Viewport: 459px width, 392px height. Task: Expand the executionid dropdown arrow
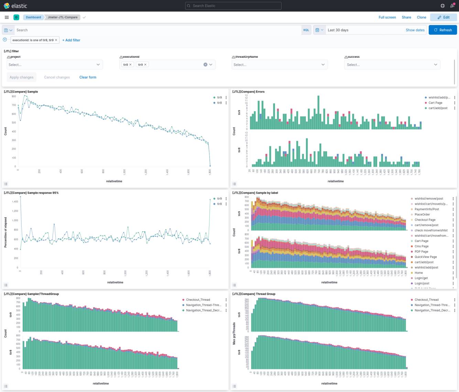click(211, 65)
